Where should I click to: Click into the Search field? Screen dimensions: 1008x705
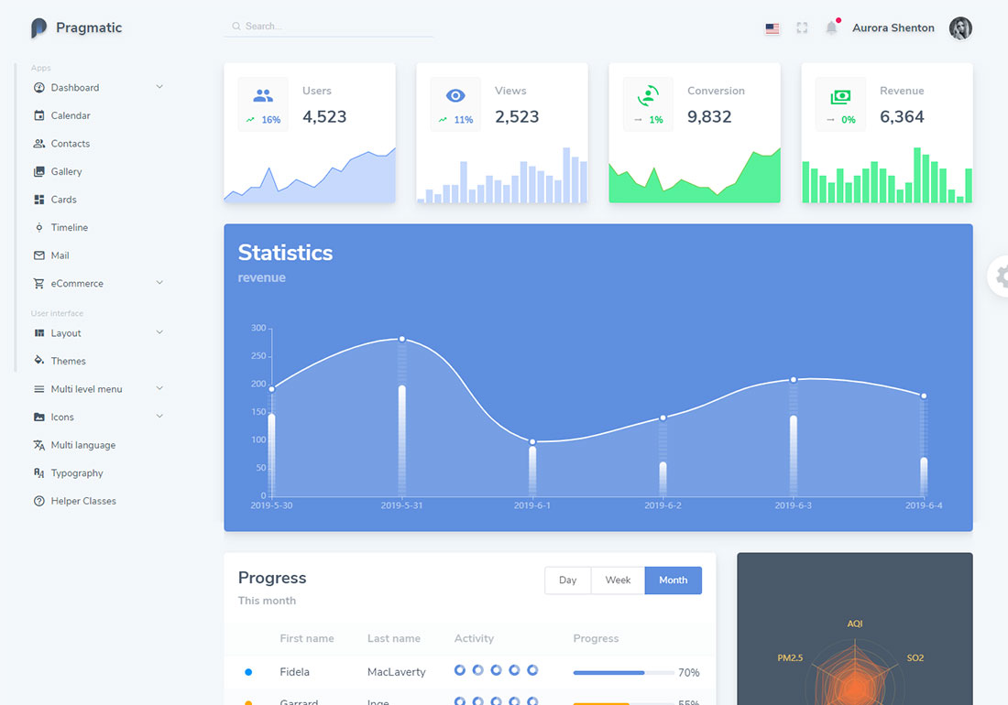pos(328,27)
